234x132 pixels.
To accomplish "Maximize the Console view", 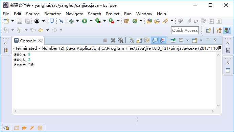I will (x=215, y=40).
